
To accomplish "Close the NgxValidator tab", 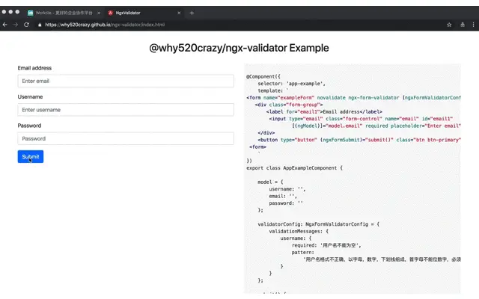I will 179,13.
